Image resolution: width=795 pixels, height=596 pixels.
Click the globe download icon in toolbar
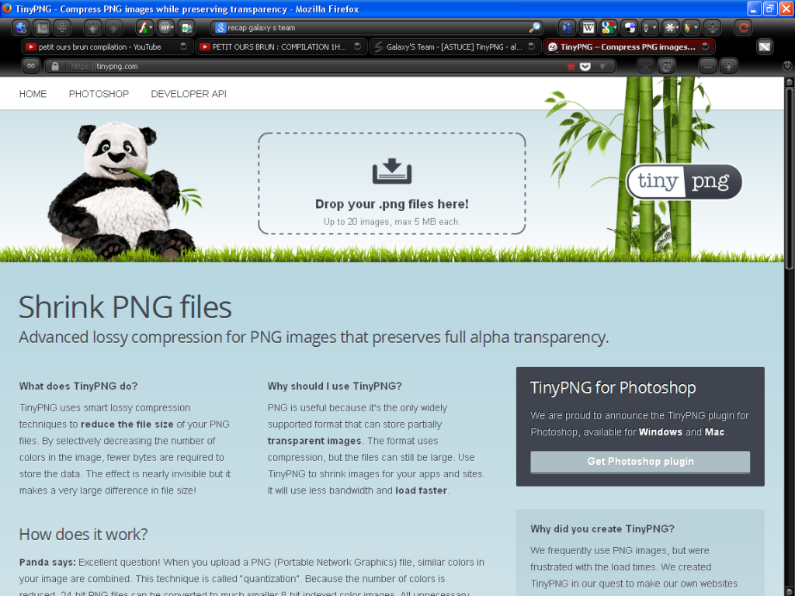coord(20,28)
